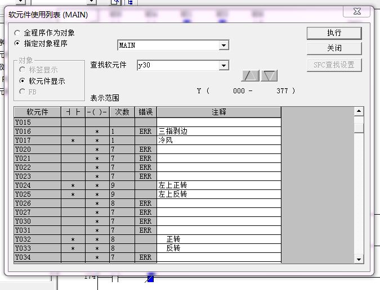Expand the 查找软元件 y30 dropdown list
Image resolution: width=380 pixels, height=290 pixels.
(x=223, y=66)
